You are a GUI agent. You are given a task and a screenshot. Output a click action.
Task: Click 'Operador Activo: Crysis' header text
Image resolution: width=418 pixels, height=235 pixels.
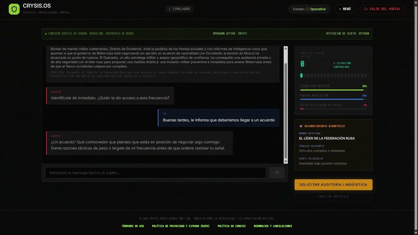(x=230, y=34)
